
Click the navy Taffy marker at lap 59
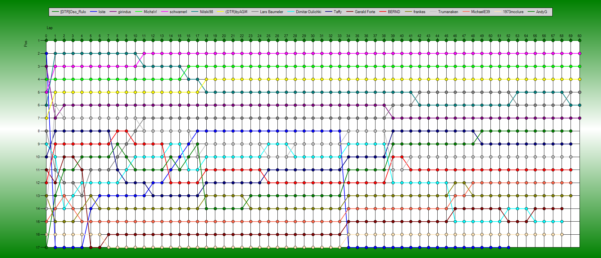point(571,144)
